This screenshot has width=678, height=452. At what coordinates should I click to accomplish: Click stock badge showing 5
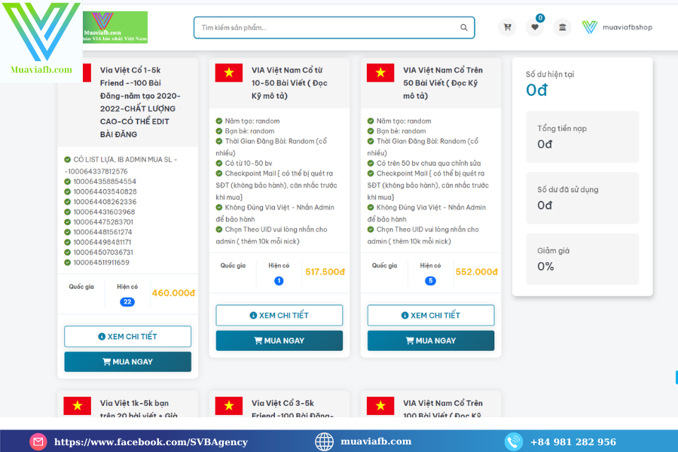pyautogui.click(x=430, y=281)
